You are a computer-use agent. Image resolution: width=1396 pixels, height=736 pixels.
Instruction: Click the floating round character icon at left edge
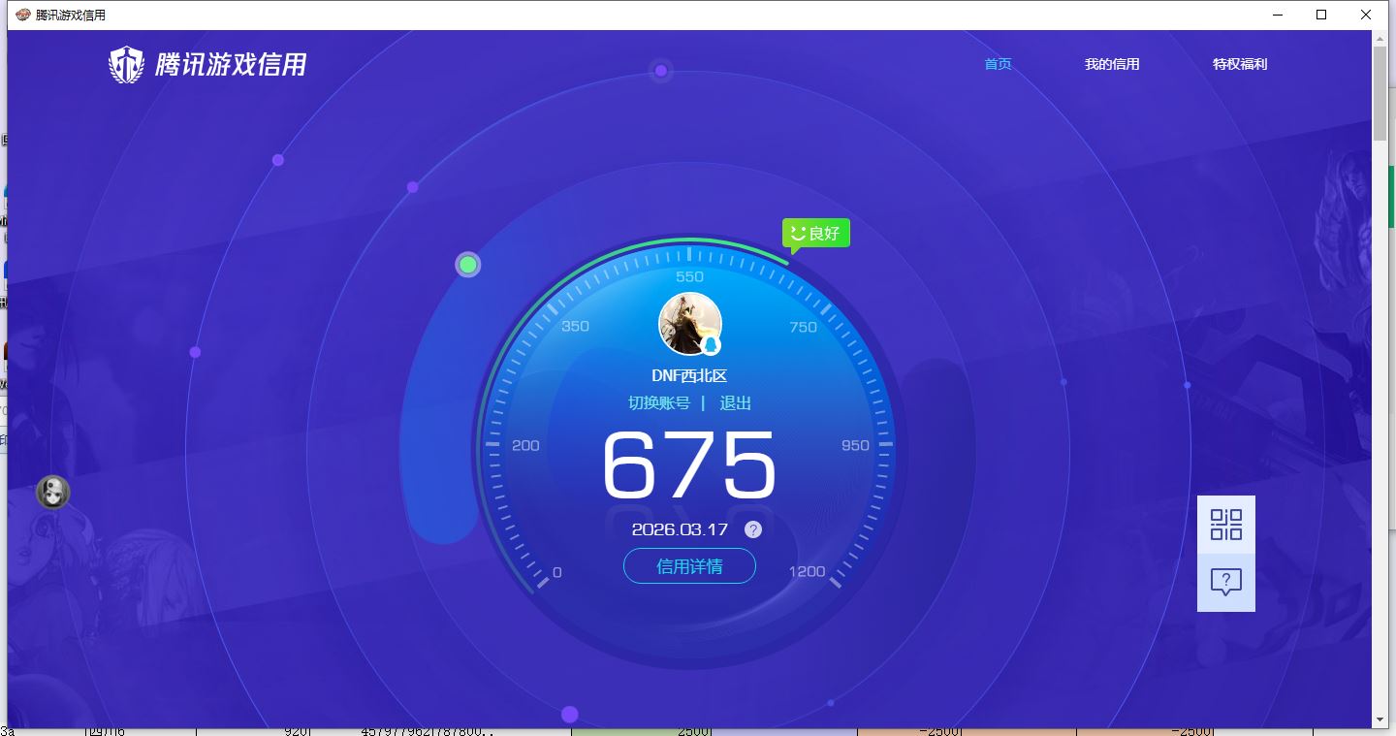tap(53, 493)
